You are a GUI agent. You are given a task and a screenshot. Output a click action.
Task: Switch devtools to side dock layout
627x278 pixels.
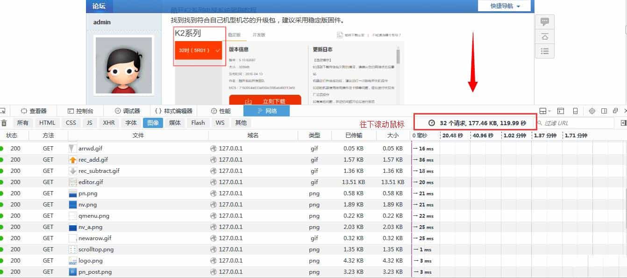(603, 111)
